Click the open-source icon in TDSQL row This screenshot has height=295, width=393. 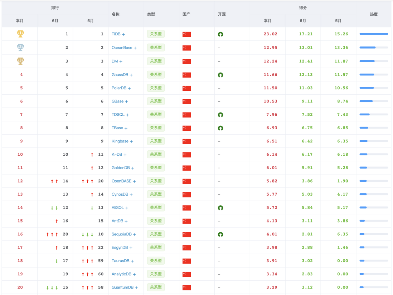220,115
